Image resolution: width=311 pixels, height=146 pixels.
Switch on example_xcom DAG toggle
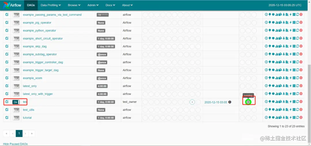(16, 78)
